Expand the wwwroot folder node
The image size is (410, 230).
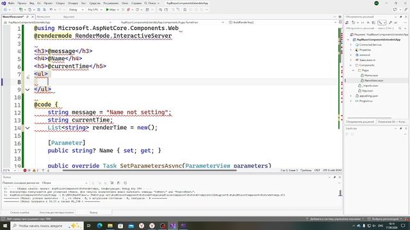click(x=351, y=55)
